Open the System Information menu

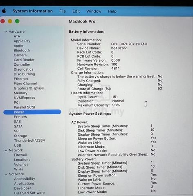click(33, 11)
